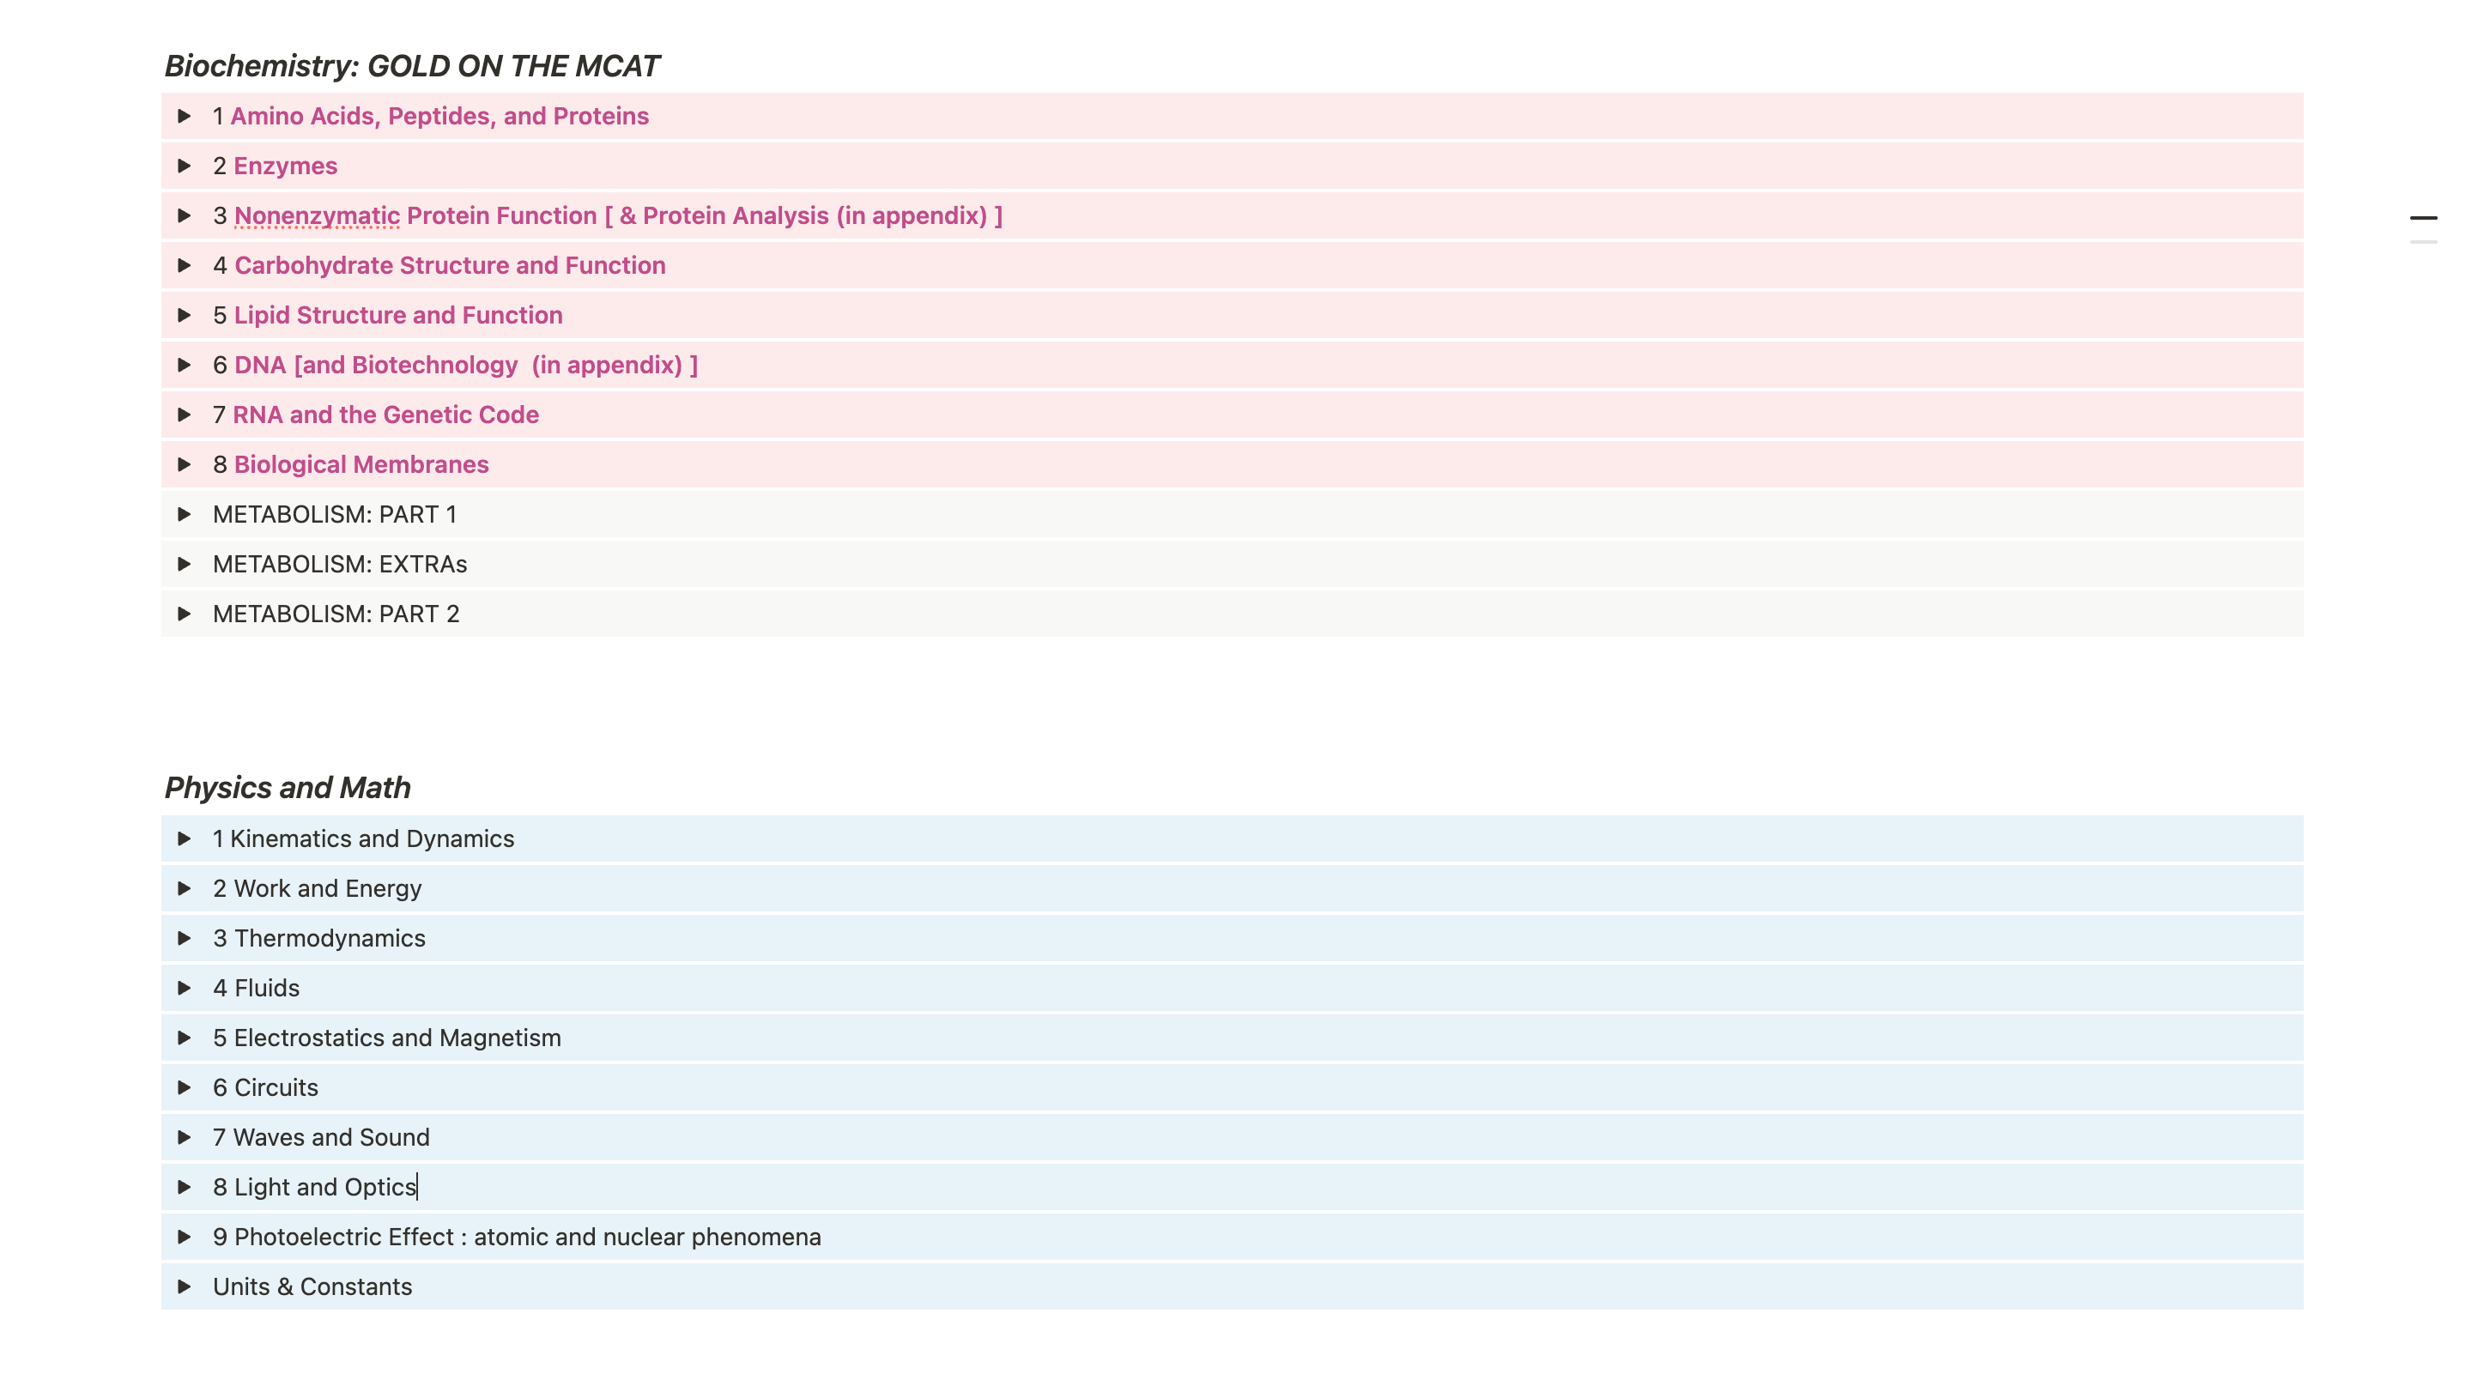
Task: Expand the Circuits toggle
Action: (185, 1088)
